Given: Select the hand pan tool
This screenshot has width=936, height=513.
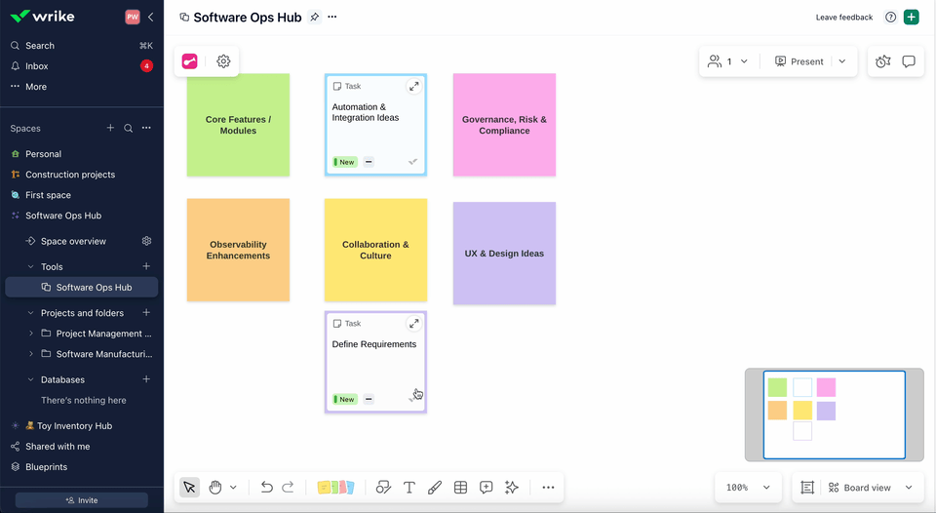Looking at the screenshot, I should pyautogui.click(x=215, y=488).
